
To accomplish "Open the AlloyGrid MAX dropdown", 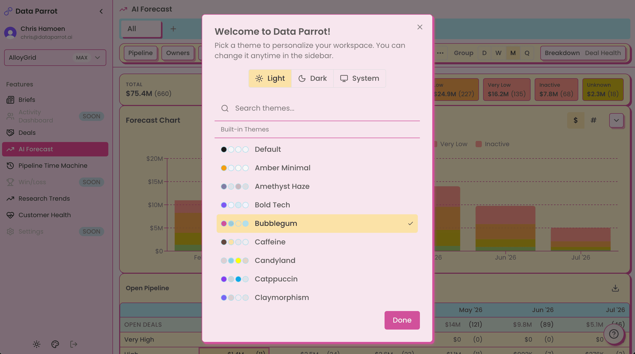I will pyautogui.click(x=55, y=57).
